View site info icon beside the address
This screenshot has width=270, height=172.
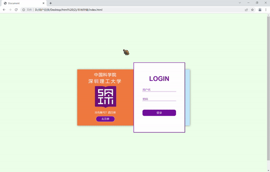(24, 10)
